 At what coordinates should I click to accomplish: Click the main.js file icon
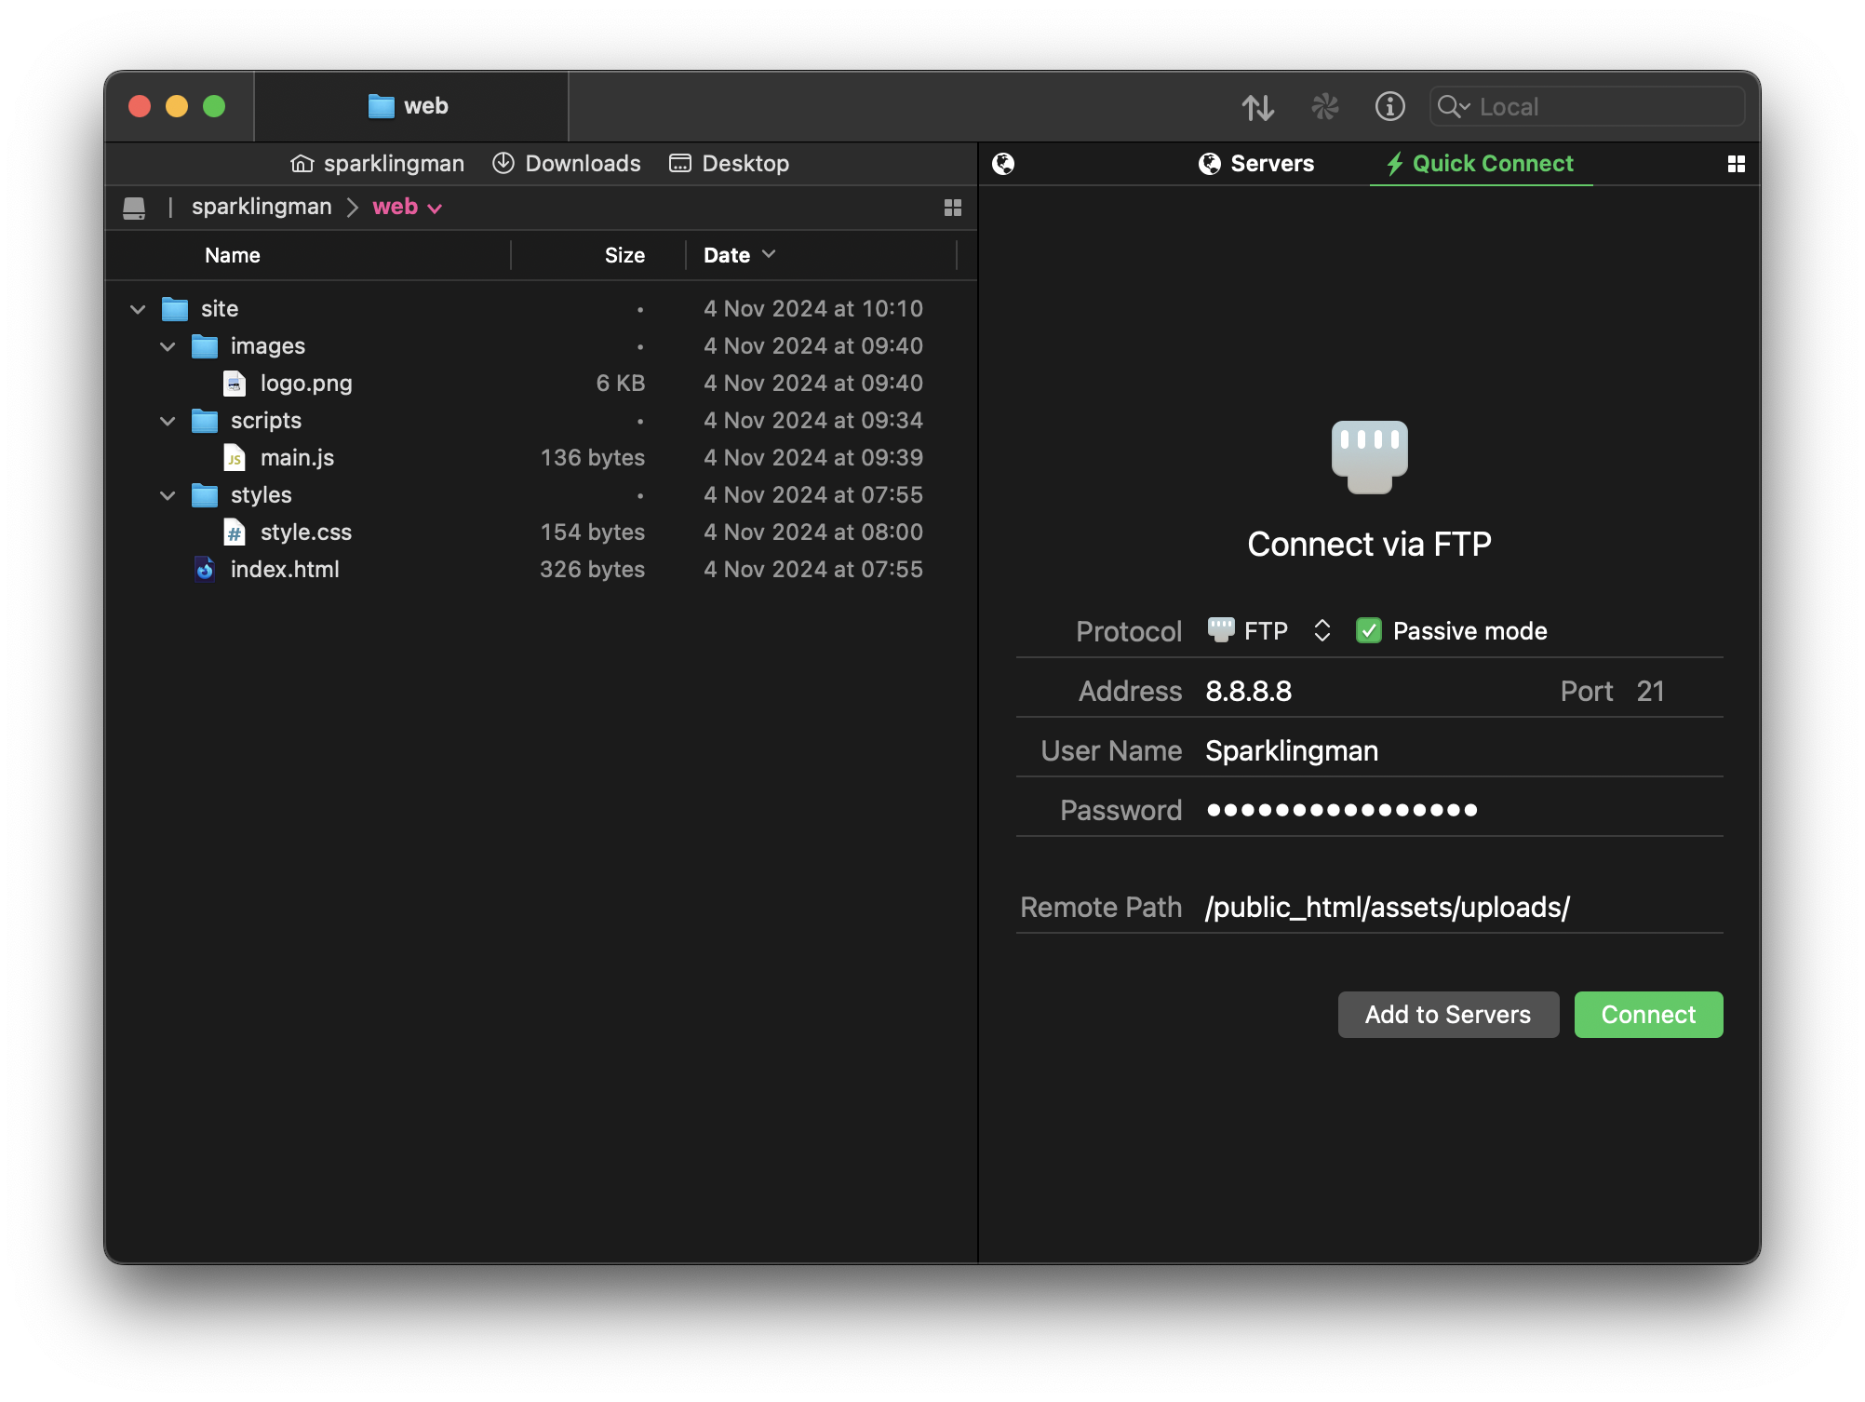[235, 458]
